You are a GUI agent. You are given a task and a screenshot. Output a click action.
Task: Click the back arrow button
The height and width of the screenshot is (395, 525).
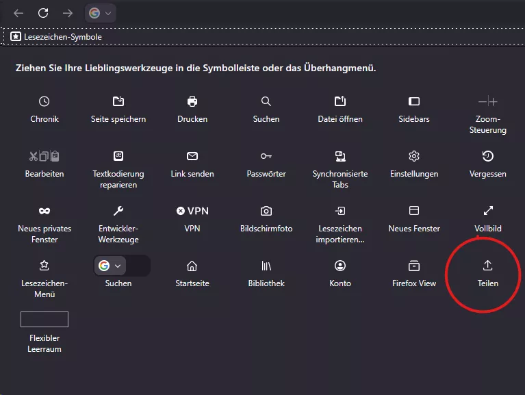pos(18,13)
